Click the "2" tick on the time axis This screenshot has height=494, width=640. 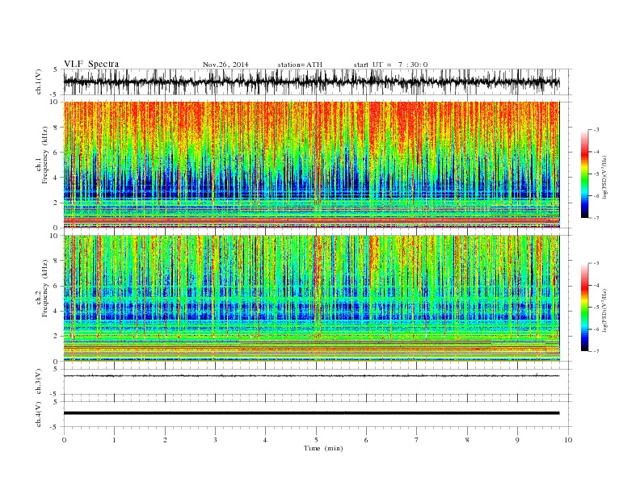[x=165, y=440]
